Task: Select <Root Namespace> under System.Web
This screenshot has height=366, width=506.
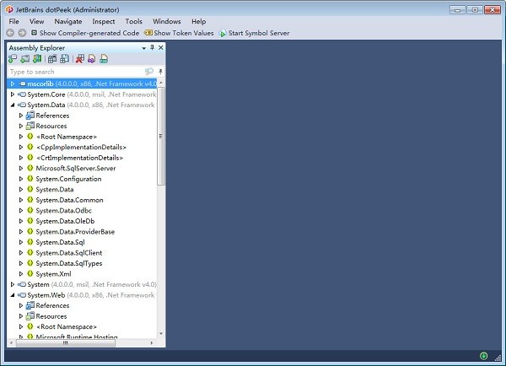Action: pos(67,326)
